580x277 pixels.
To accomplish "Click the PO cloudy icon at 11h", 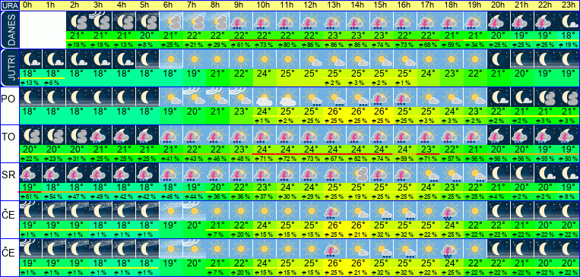I will tap(287, 97).
